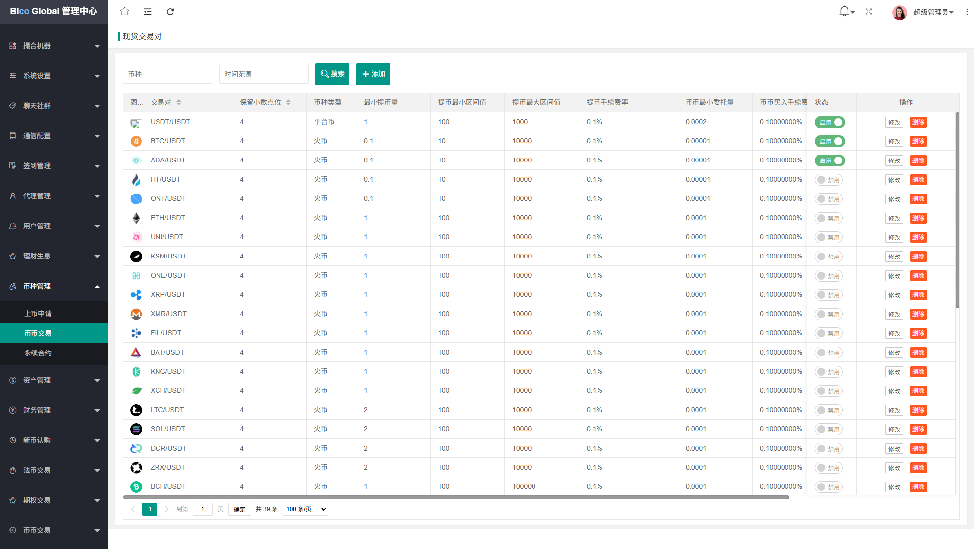Click the sidebar collapse menu icon
Viewport: 974px width, 549px height.
147,11
